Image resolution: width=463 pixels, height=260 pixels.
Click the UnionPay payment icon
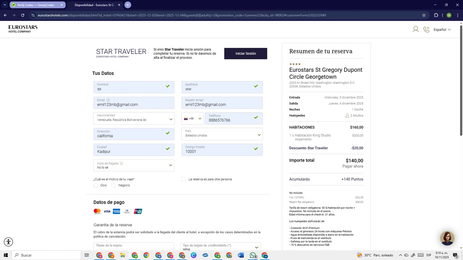[138, 211]
